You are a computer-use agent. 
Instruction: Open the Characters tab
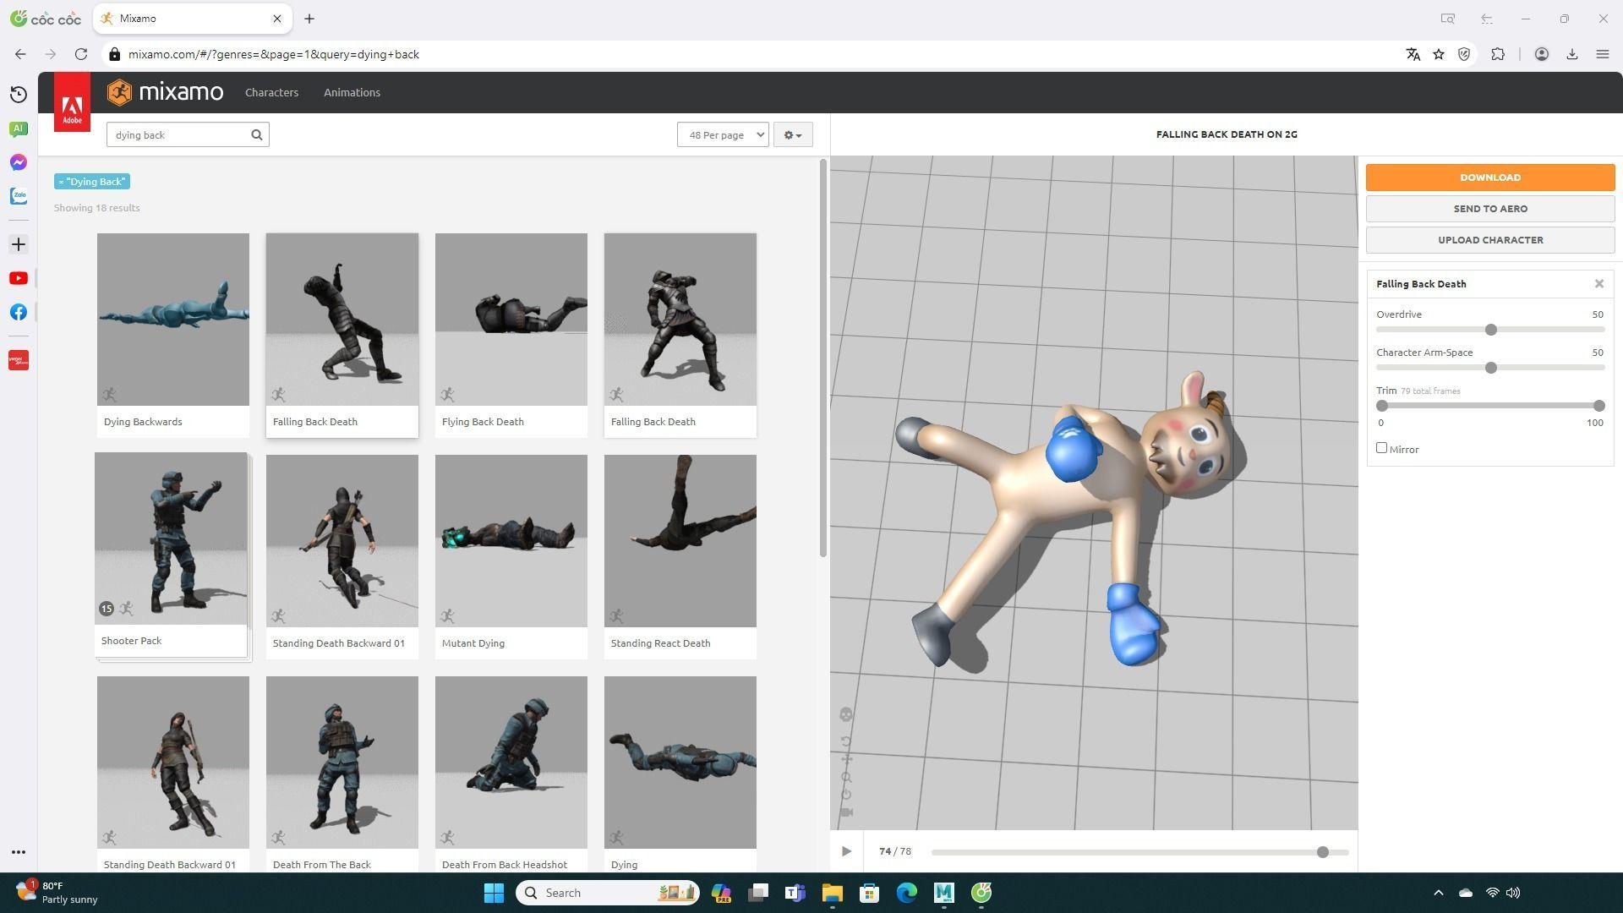[x=271, y=92]
